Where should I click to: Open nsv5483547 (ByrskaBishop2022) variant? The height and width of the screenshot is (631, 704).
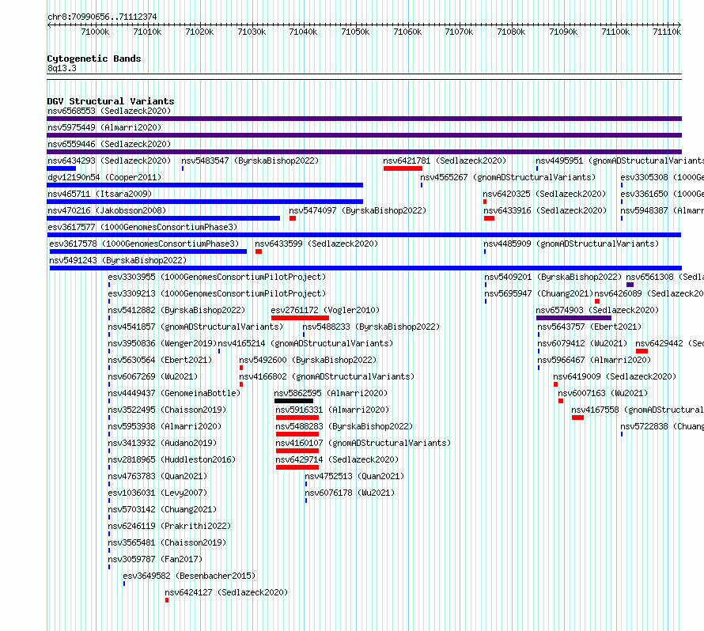coord(250,161)
